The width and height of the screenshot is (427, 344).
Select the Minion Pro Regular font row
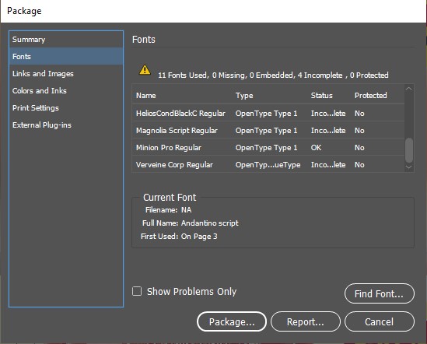tap(268, 147)
